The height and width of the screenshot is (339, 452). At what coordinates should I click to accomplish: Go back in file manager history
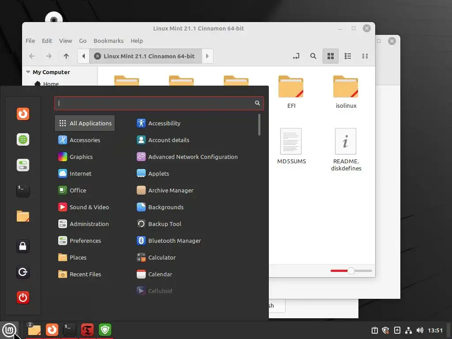[x=32, y=56]
